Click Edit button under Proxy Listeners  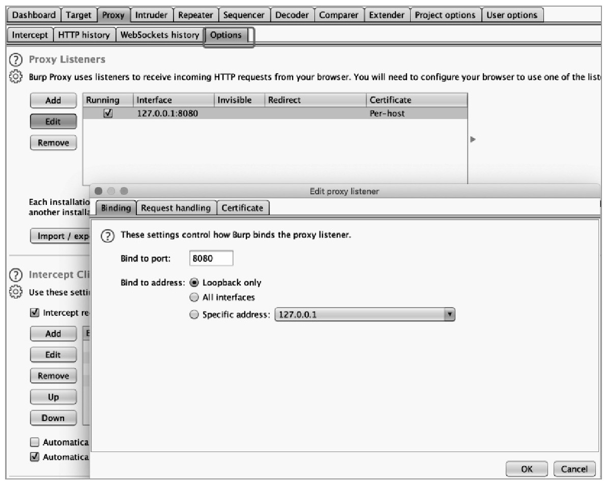tap(53, 122)
